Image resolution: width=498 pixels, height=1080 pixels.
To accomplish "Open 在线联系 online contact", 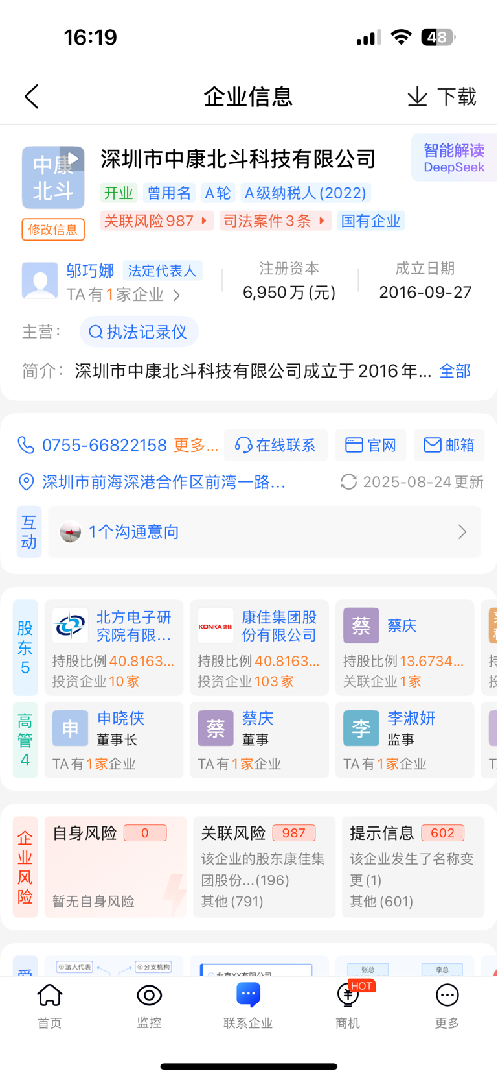I will [276, 446].
